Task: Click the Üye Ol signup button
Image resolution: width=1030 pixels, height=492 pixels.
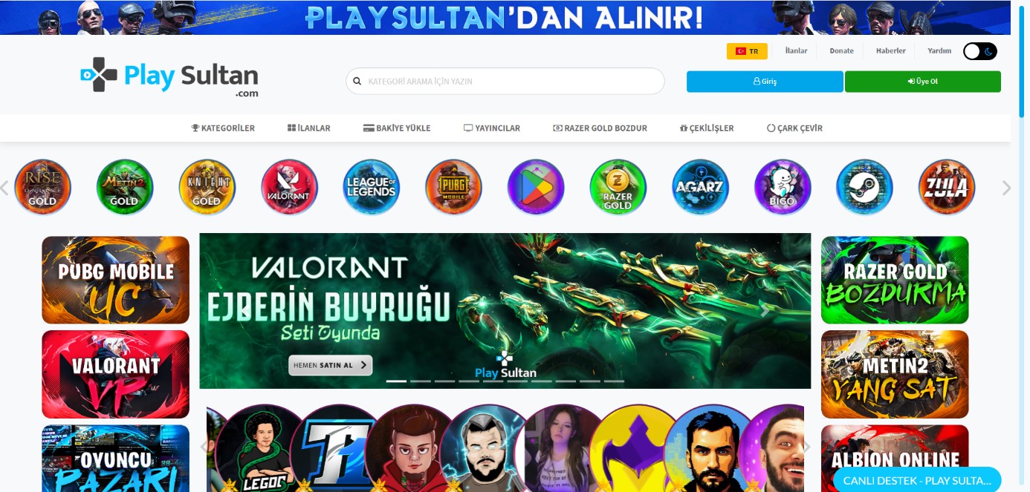Action: click(x=922, y=82)
